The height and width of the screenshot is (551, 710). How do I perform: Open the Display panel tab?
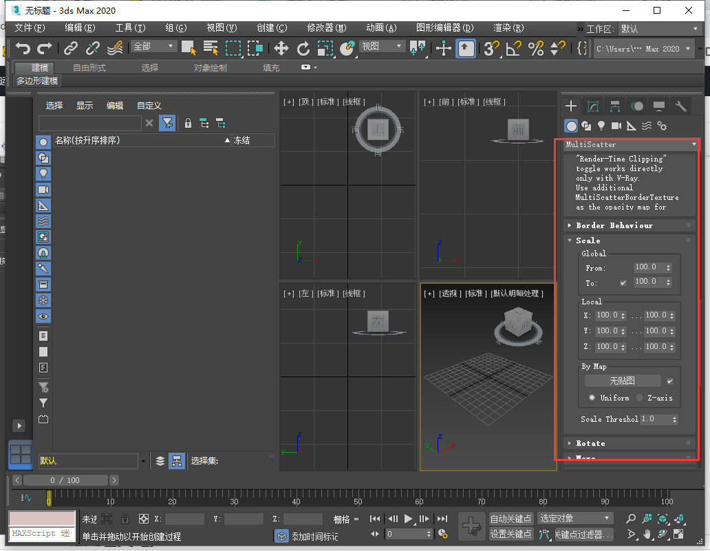tap(659, 106)
